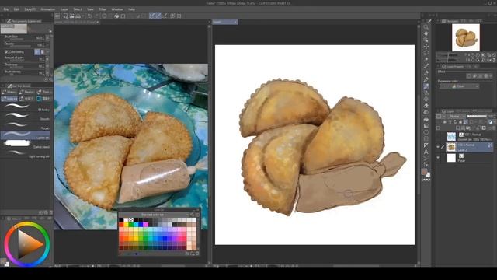Screen dimensions: 497x280
Task: Select the Lasso selection tool
Action: tap(426, 53)
